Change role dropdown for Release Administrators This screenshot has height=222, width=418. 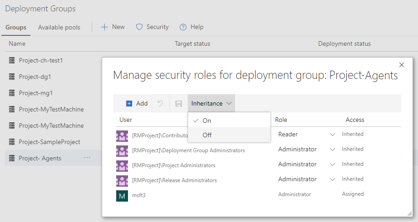(x=332, y=179)
